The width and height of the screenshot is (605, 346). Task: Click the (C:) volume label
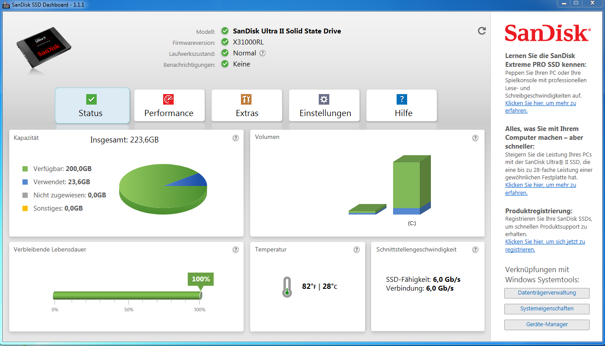pyautogui.click(x=412, y=223)
